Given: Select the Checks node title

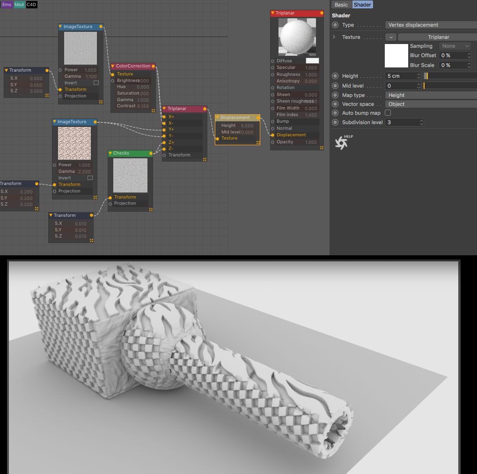Looking at the screenshot, I should (121, 153).
